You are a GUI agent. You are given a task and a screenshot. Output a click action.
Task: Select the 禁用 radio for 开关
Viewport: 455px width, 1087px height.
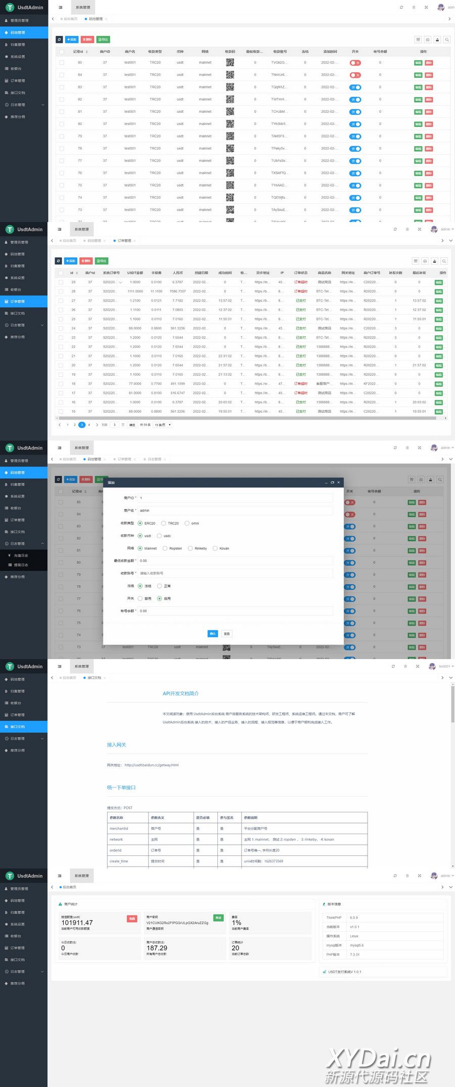(140, 598)
